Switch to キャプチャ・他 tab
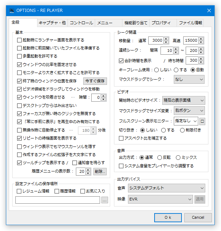This screenshot has height=231, width=221. 52,23
